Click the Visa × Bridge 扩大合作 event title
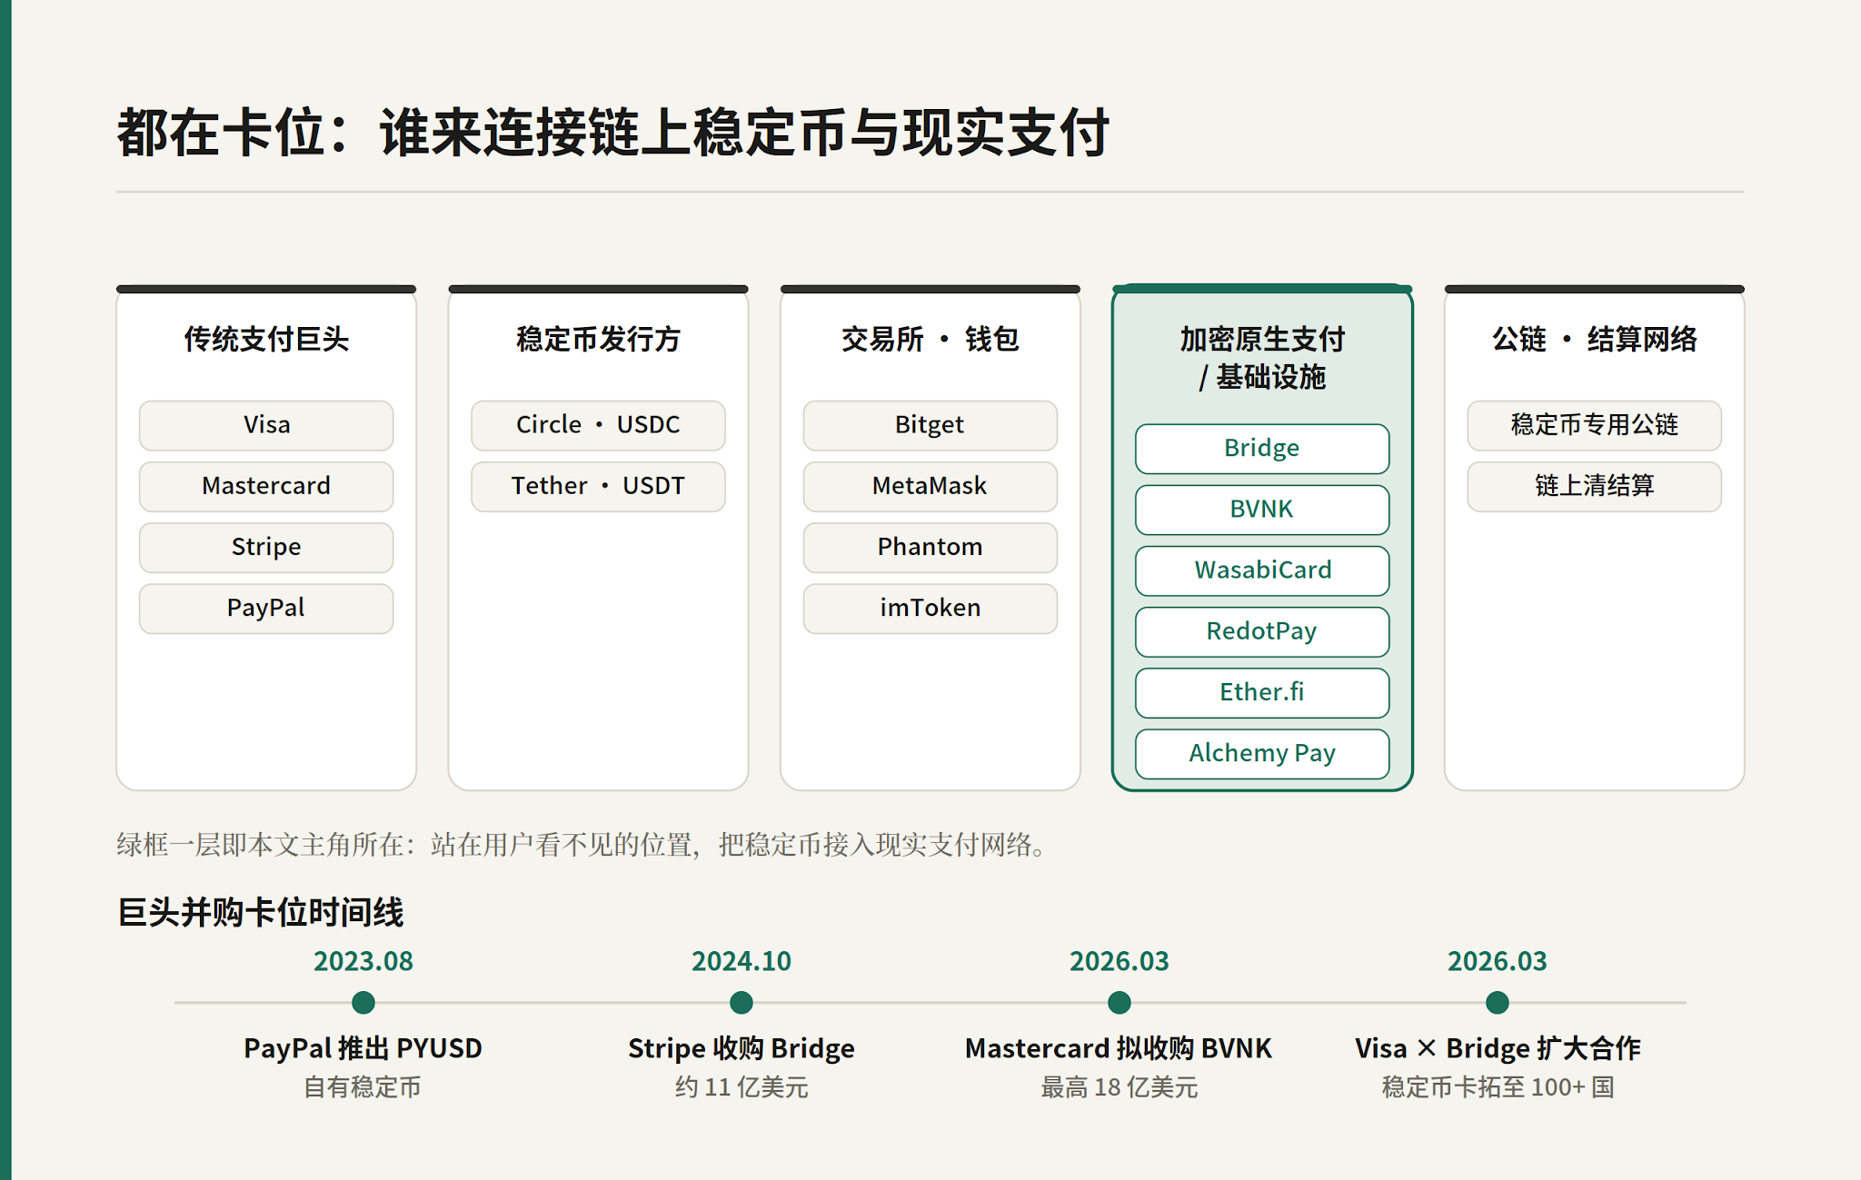The image size is (1861, 1180). pos(1498,1048)
